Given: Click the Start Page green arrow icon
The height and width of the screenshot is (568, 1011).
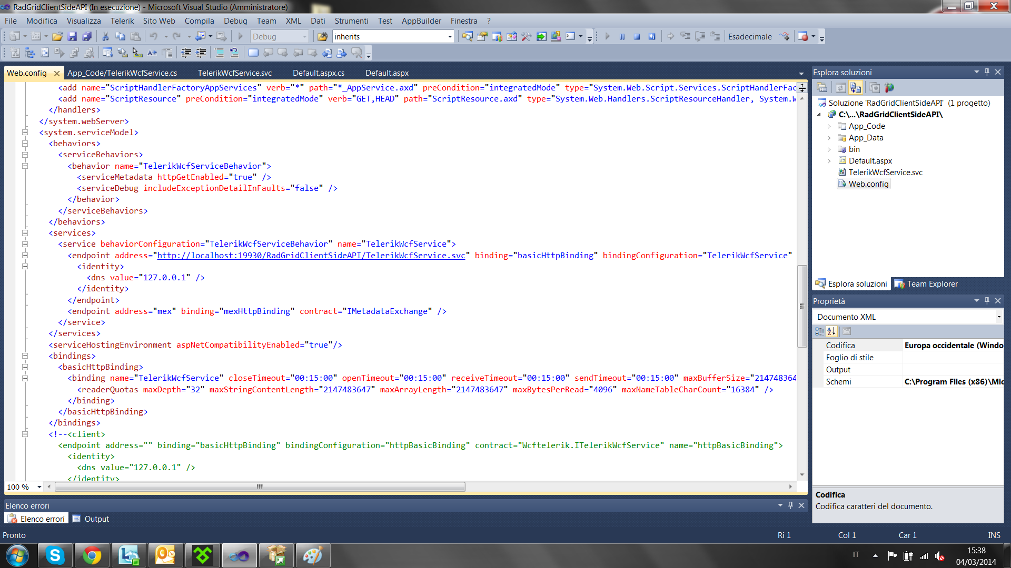Looking at the screenshot, I should (x=541, y=36).
